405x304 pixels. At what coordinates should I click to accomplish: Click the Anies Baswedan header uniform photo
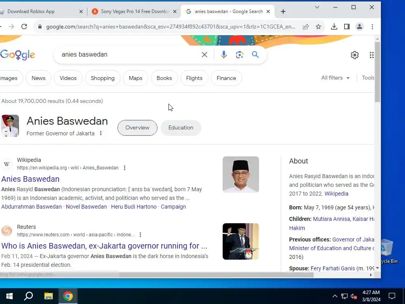pos(10,126)
